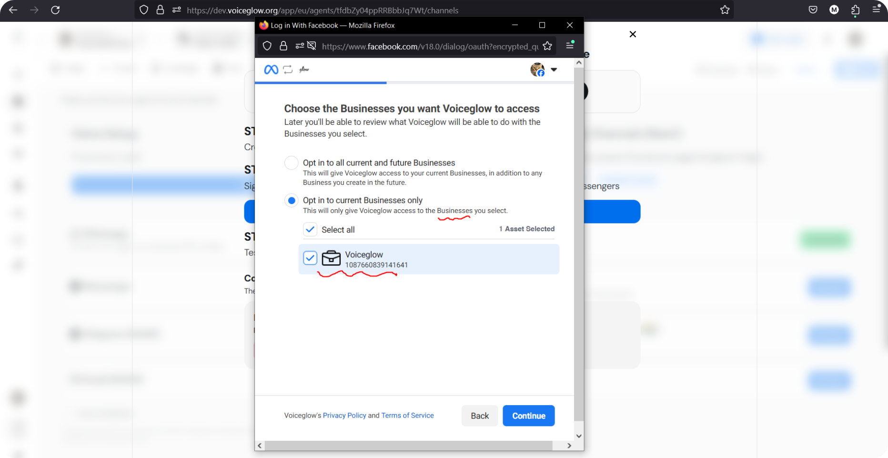Close the Log in With Facebook window
The width and height of the screenshot is (888, 458).
(570, 25)
